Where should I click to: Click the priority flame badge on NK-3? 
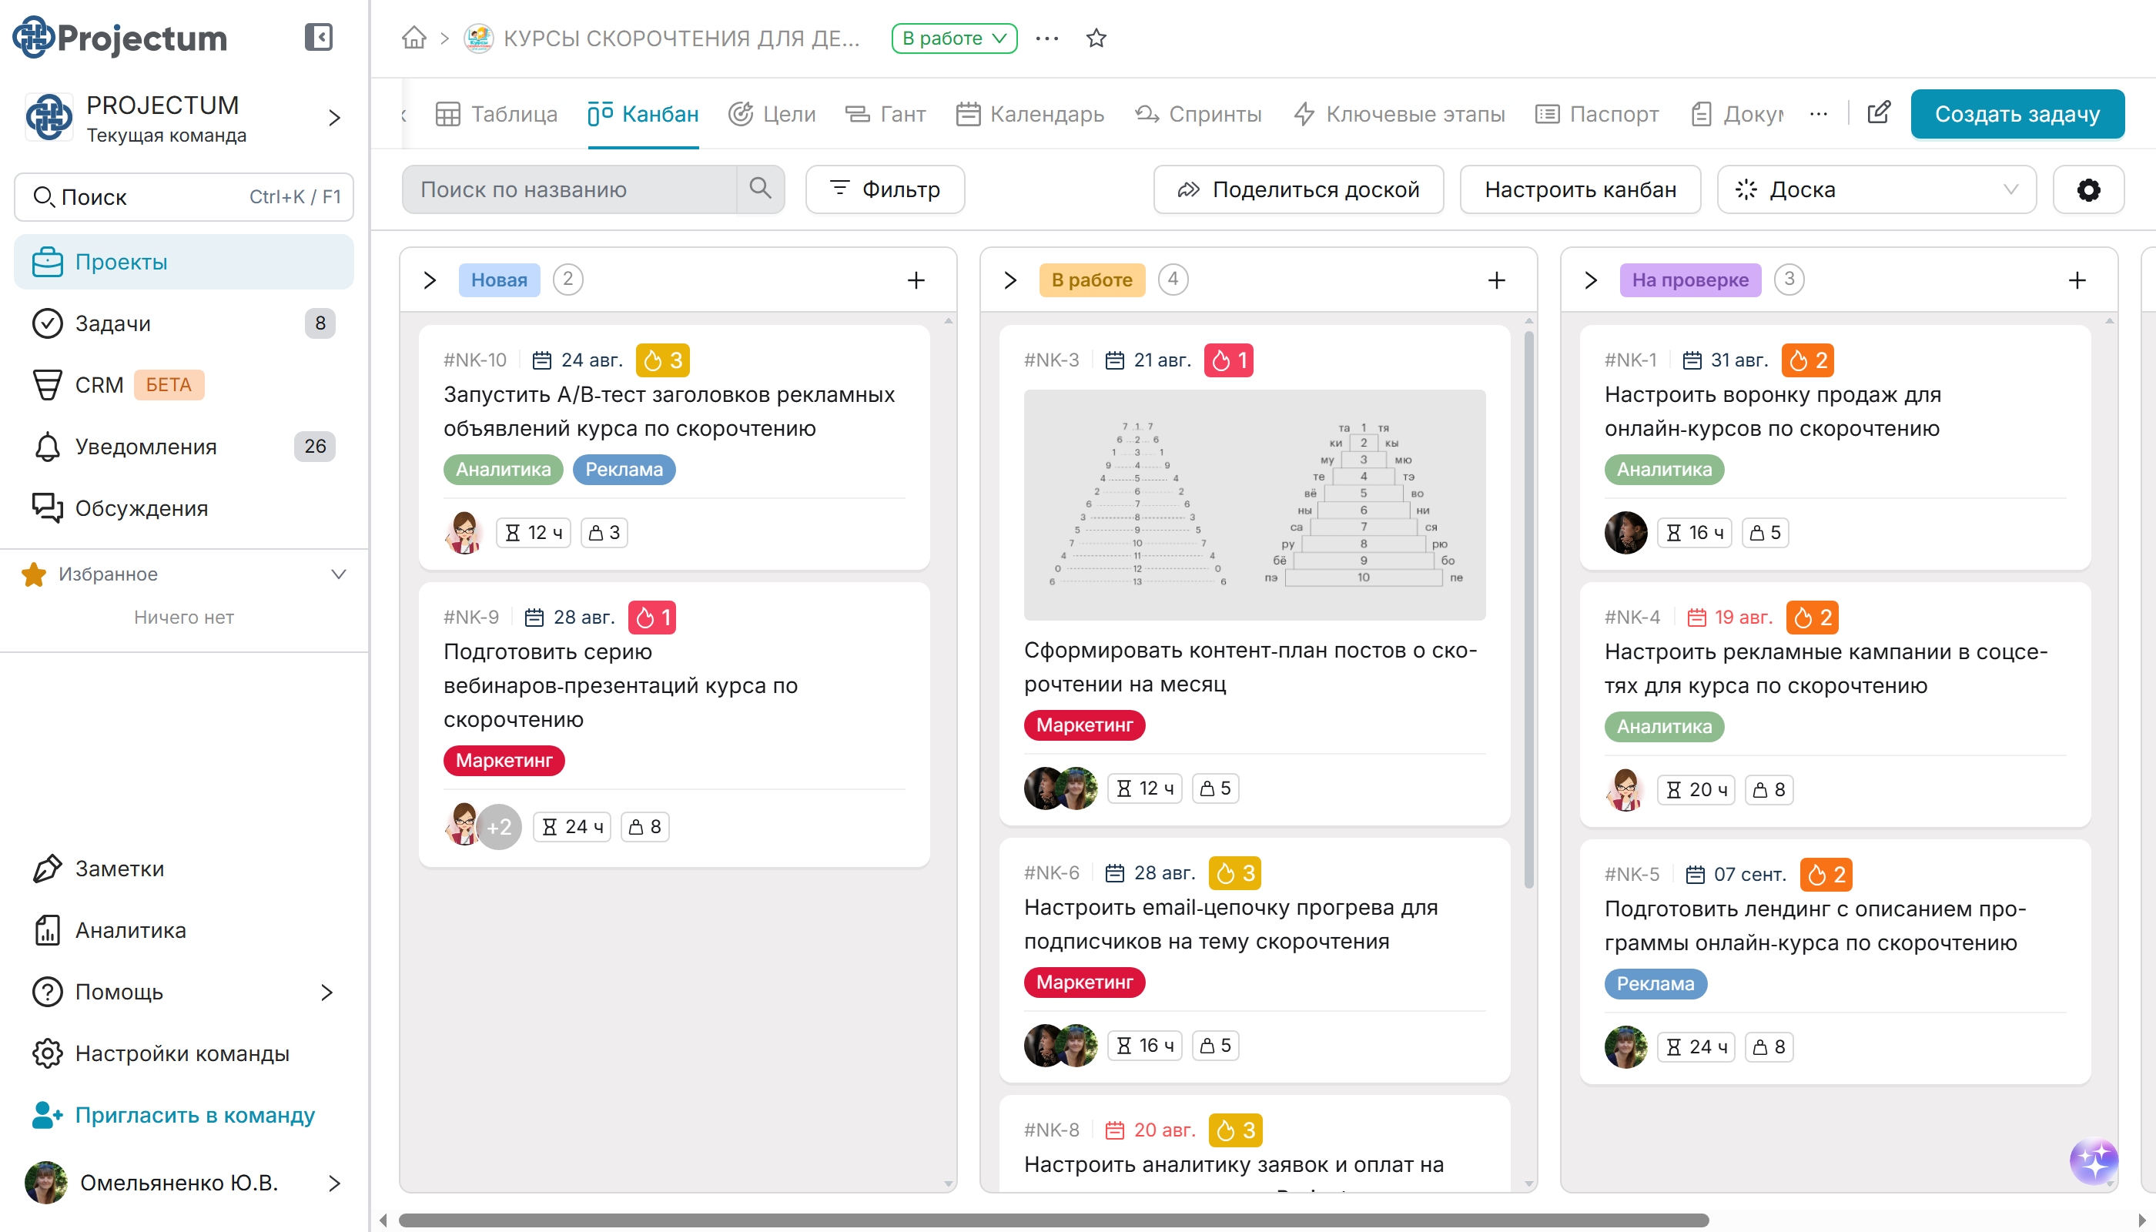(x=1229, y=360)
